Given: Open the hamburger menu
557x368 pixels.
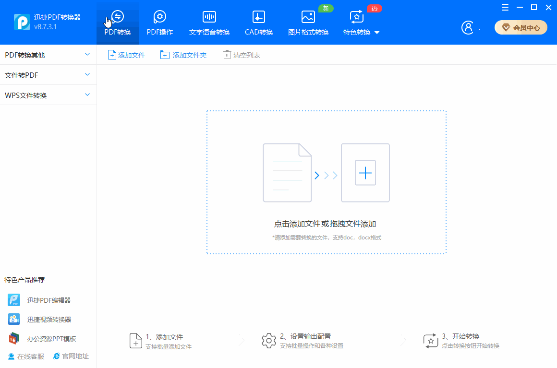Looking at the screenshot, I should point(505,7).
